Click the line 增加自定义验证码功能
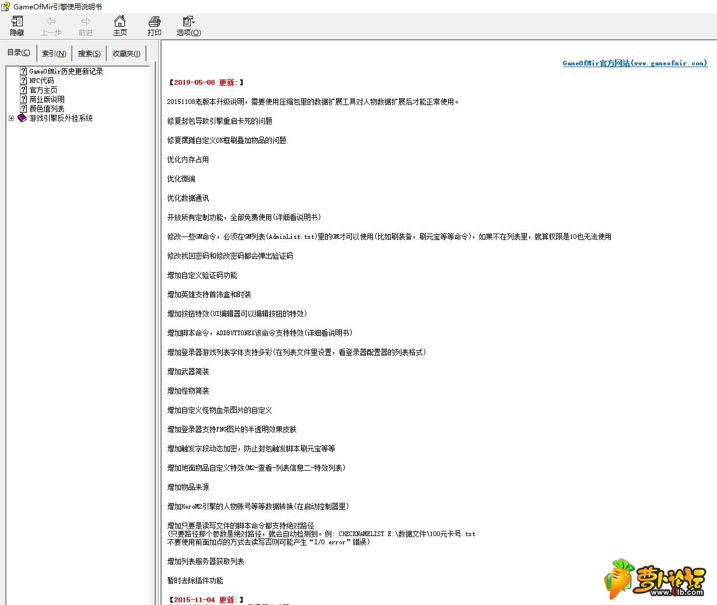Image resolution: width=717 pixels, height=605 pixels. pos(202,275)
